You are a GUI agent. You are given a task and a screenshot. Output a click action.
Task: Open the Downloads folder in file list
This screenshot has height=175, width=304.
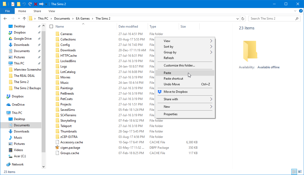point(68,50)
